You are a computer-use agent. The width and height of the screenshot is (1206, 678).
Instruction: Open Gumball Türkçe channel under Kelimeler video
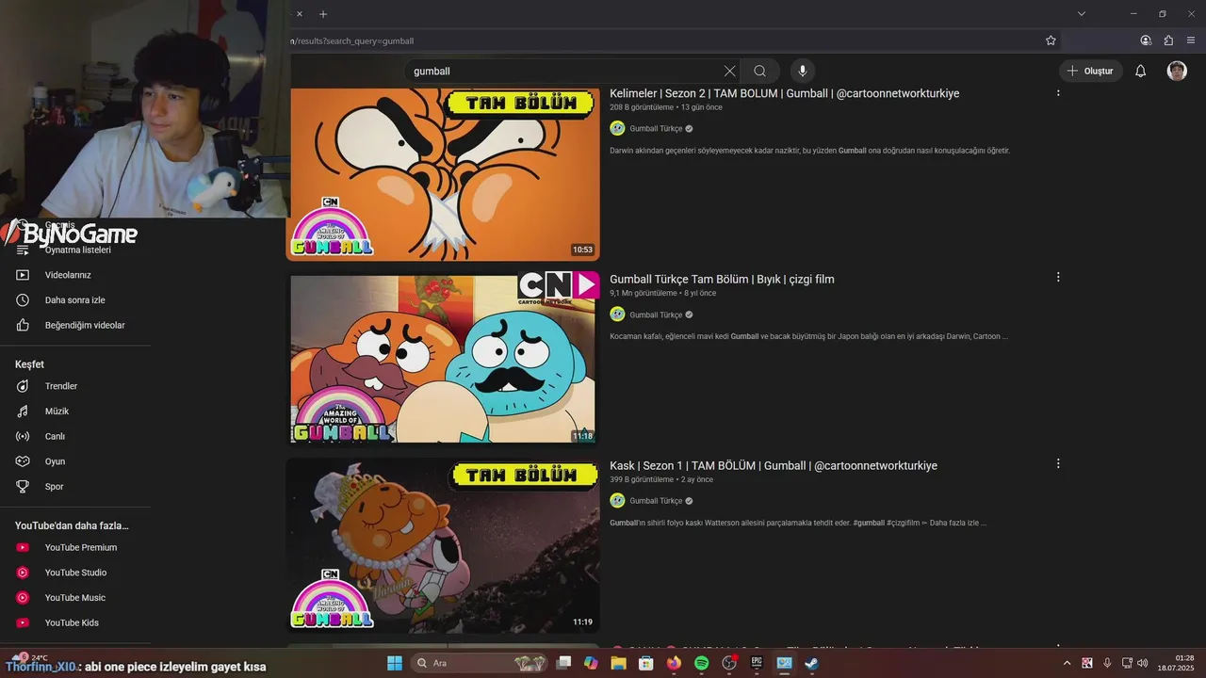coord(656,128)
